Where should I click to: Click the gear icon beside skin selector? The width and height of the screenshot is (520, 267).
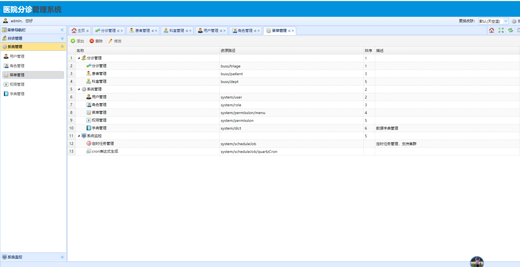coord(514,21)
